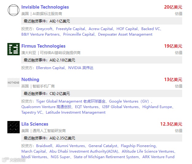Viewport: 192px width, 164px height.
Task: Open the Invisible Technologies title link
Action: (45, 7)
